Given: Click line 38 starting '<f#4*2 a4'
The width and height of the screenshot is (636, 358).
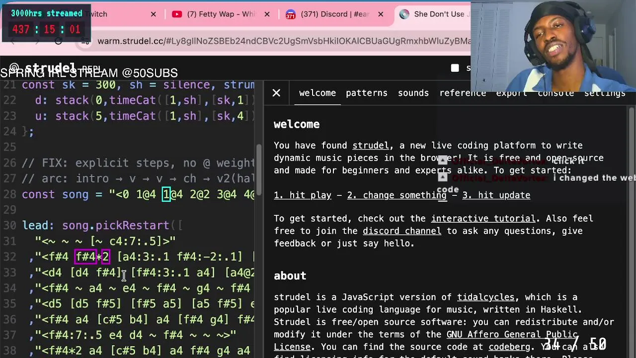Looking at the screenshot, I should pyautogui.click(x=142, y=351).
